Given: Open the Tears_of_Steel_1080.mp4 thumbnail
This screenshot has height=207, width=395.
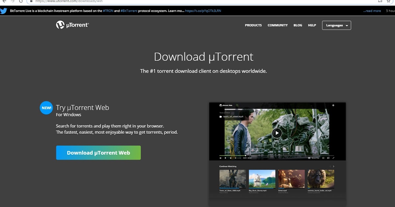Looking at the screenshot, I should pos(233,179).
